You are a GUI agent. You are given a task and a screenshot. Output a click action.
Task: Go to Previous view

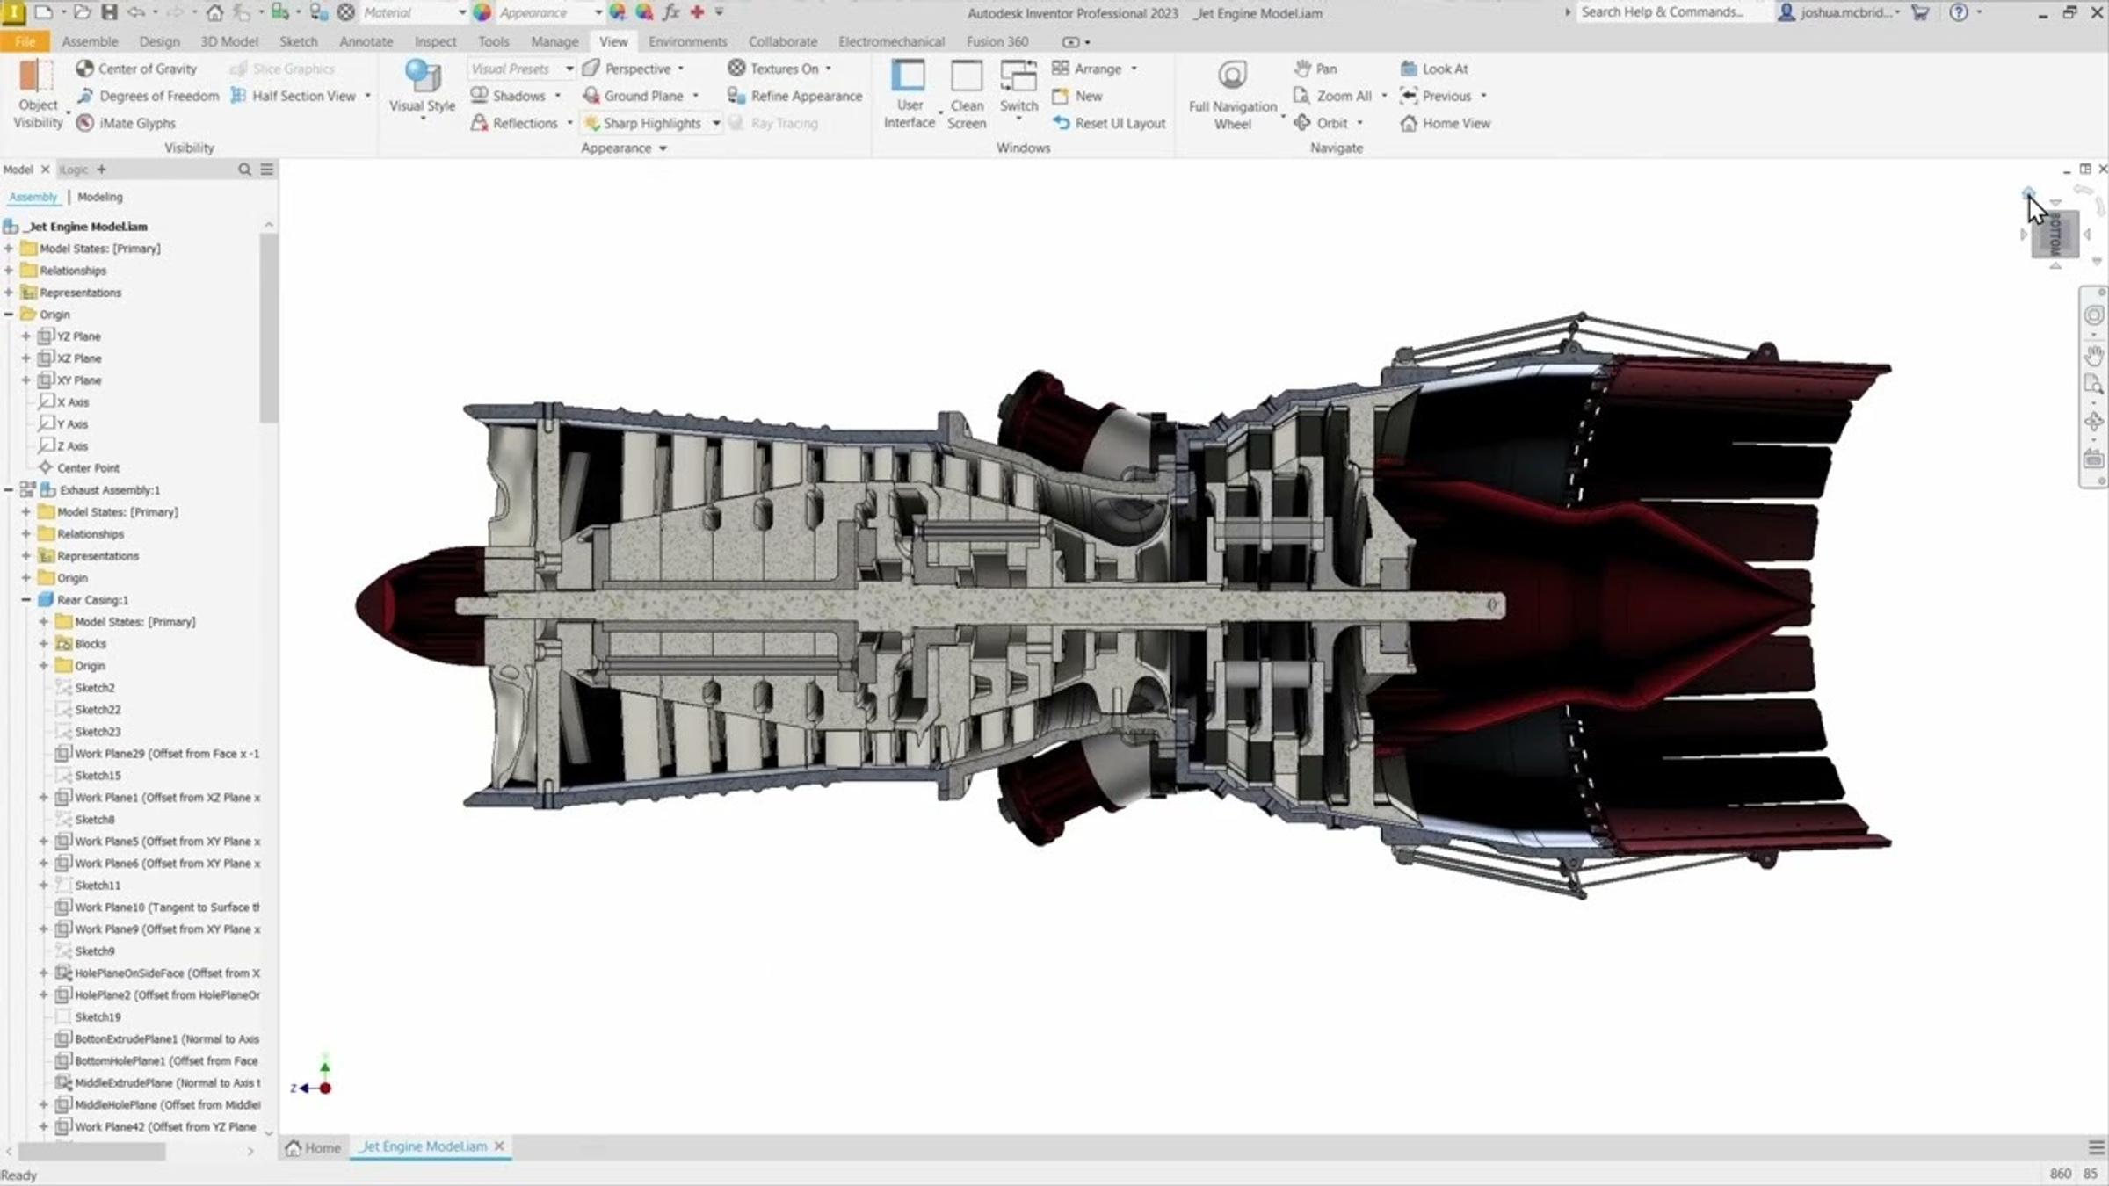coord(1436,96)
